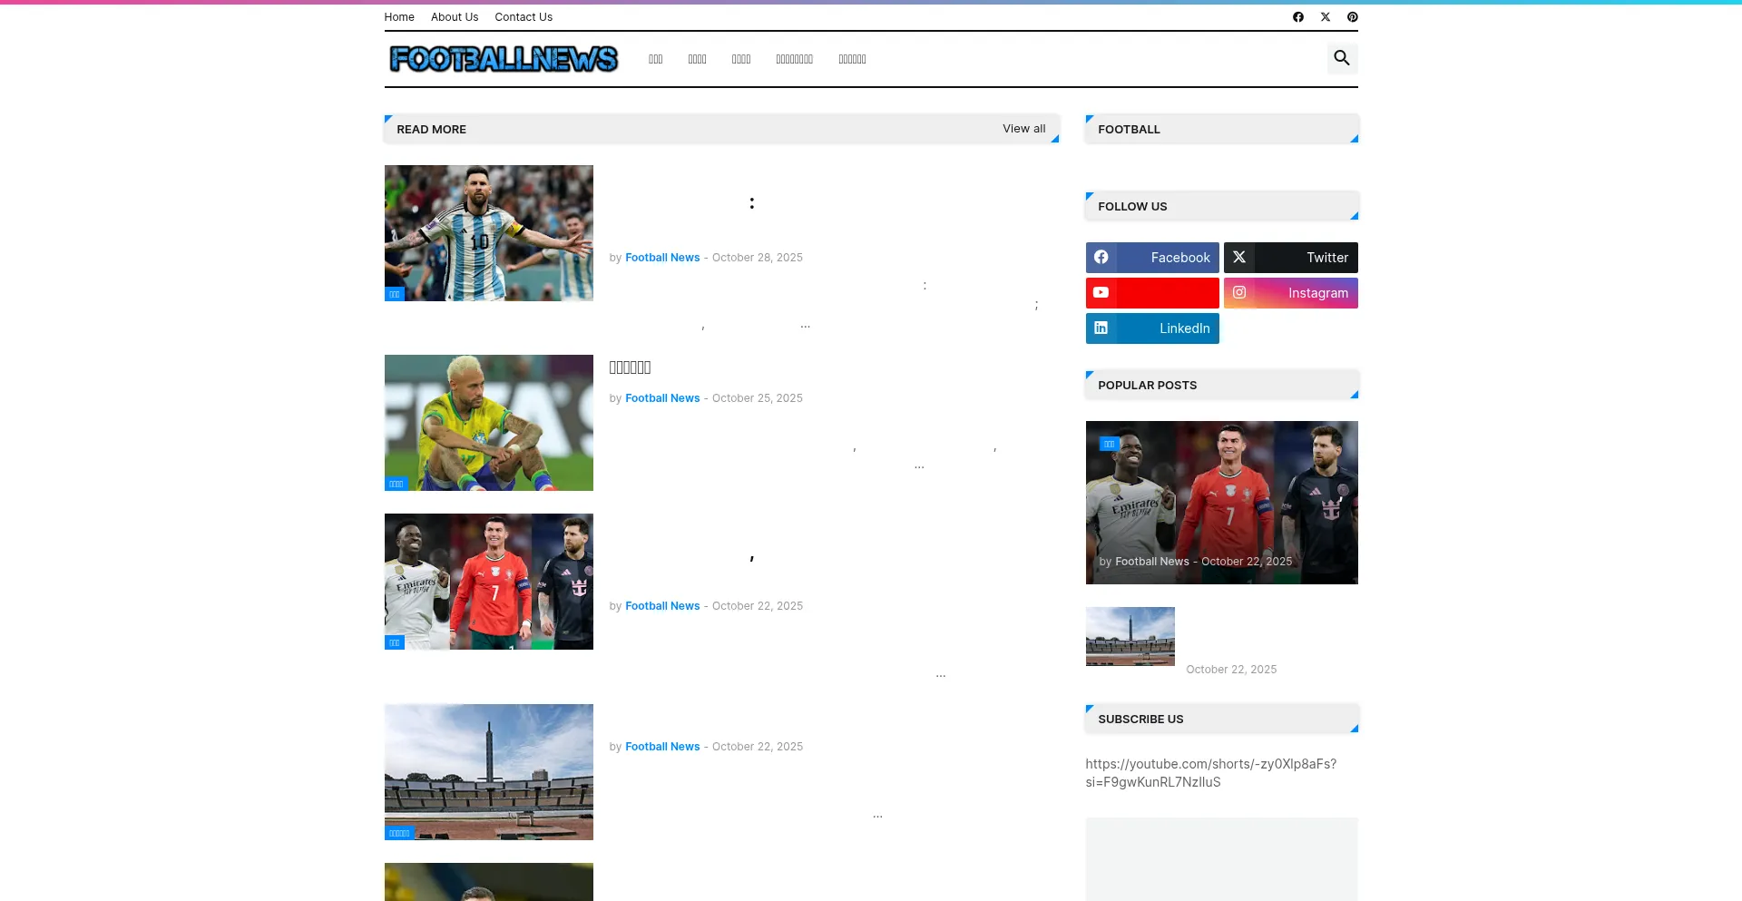Open the Contact Us link
This screenshot has height=901, width=1742.
click(524, 17)
